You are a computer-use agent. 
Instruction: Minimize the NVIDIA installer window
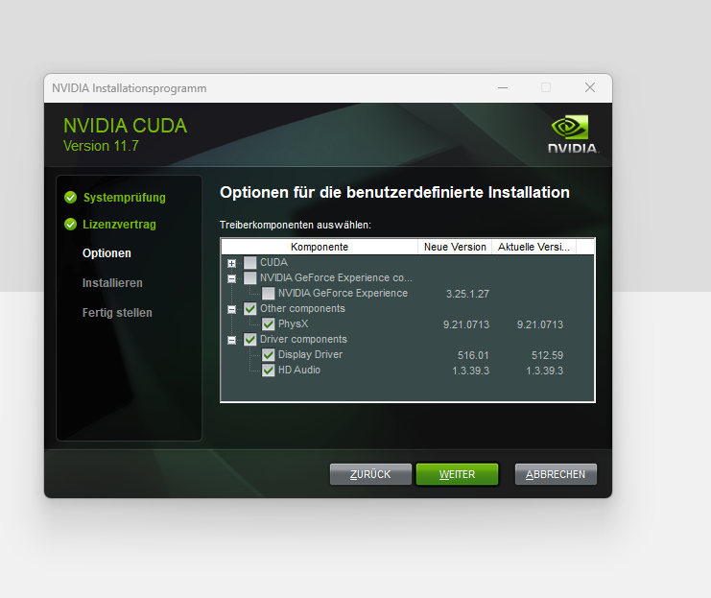point(503,87)
